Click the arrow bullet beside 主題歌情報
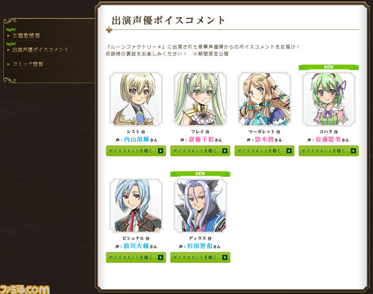373x294 pixels. [9, 35]
